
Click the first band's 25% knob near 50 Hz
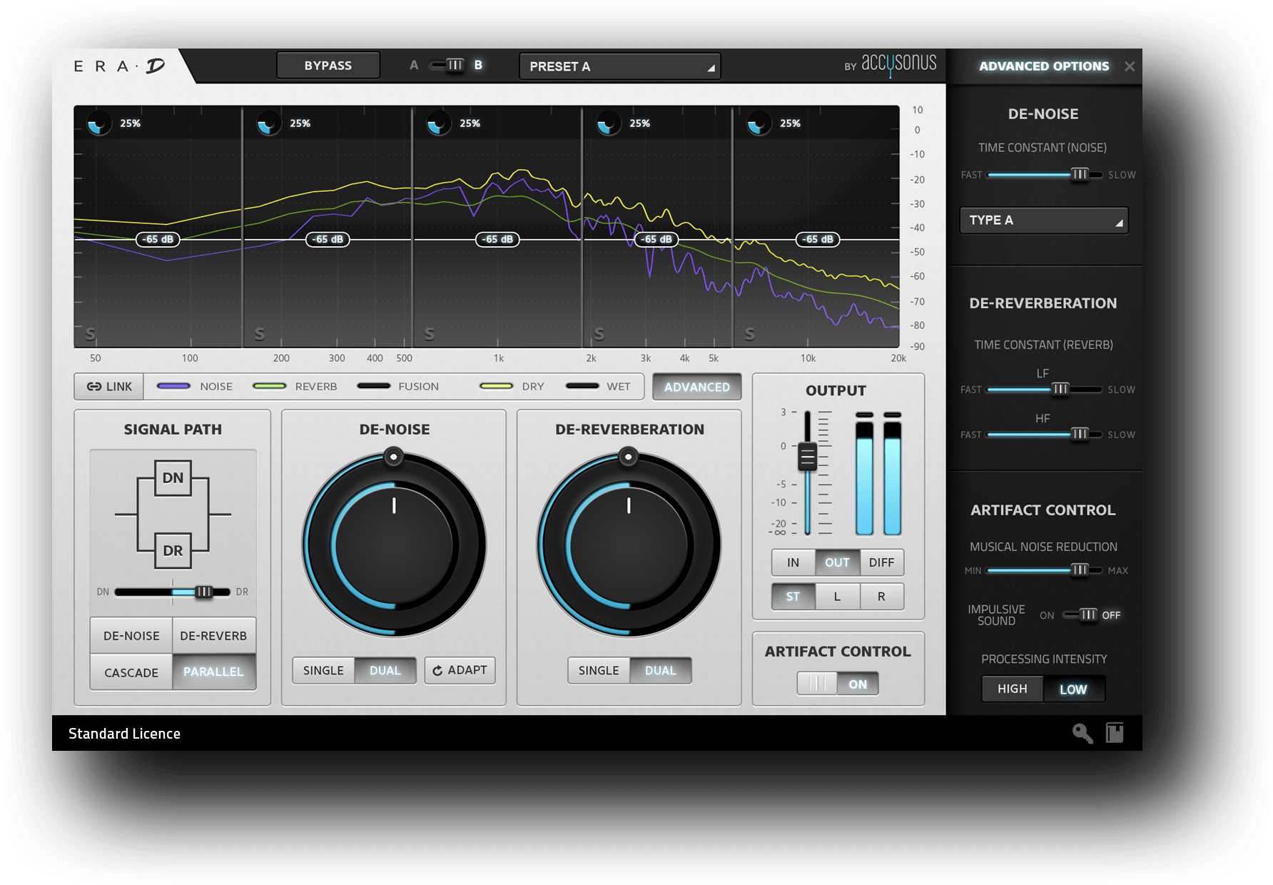coord(98,123)
